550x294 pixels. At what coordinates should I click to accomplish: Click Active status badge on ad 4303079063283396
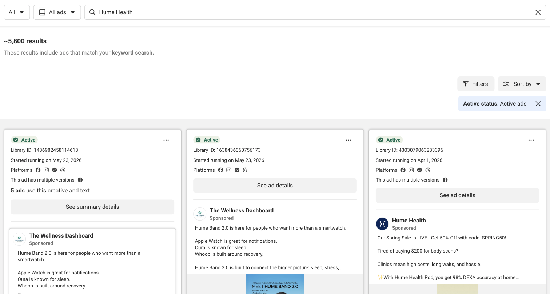389,140
